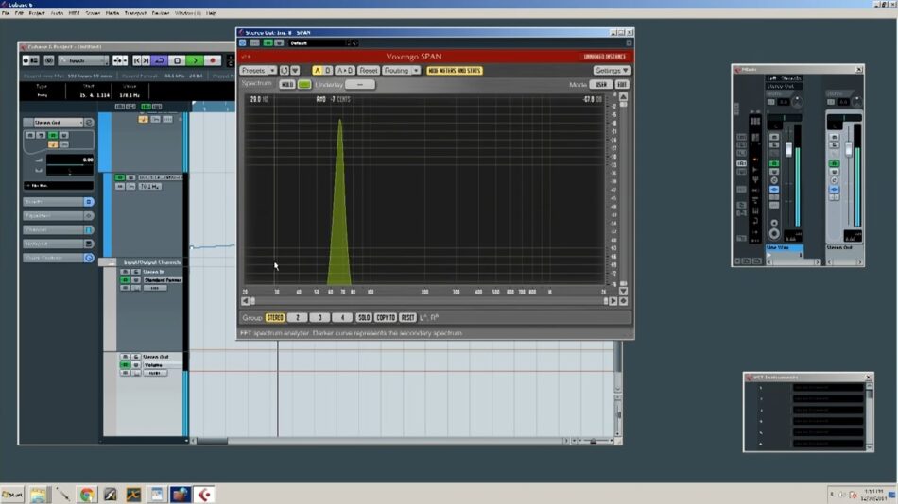Open the Edit menu in Cubase

(x=19, y=12)
